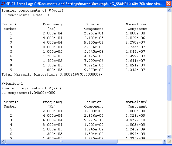Image resolution: width=172 pixels, height=146 pixels.
Task: Click the horizontal scrollbar thumb
Action: coord(61,141)
